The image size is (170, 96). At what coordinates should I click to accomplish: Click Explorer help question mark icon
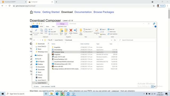(x=155, y=26)
